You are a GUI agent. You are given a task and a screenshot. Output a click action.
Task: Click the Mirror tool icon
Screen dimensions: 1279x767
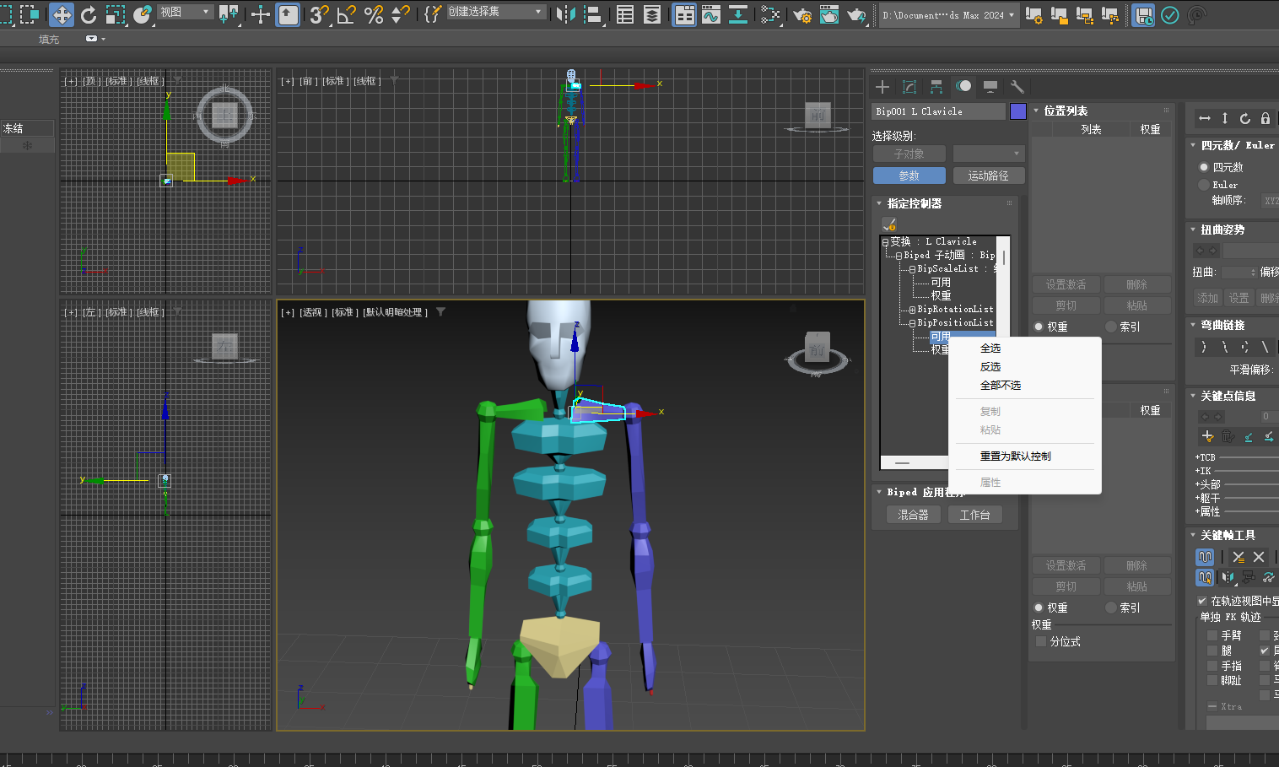click(x=566, y=14)
